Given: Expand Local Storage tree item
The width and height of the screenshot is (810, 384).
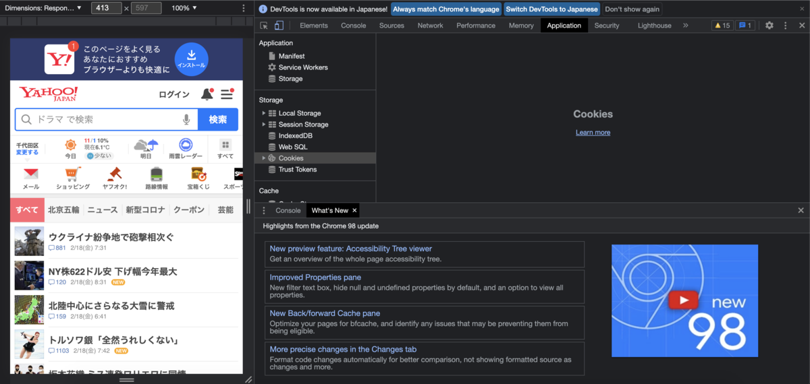Looking at the screenshot, I should tap(264, 113).
